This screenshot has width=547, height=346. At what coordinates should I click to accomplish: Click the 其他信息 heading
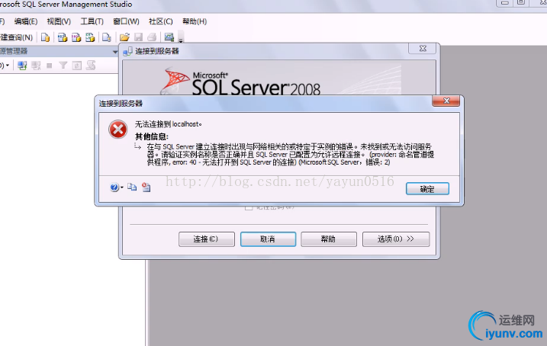point(152,136)
